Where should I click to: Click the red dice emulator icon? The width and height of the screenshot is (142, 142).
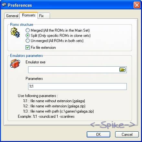click(15, 63)
